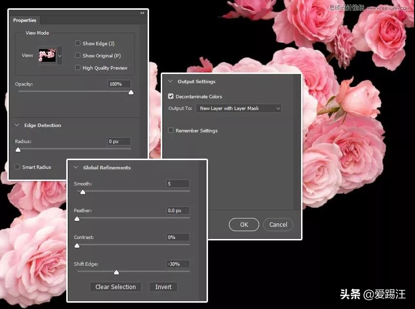Click the View thumbnail preview image
Viewport: 415px width, 309px height.
[x=48, y=55]
